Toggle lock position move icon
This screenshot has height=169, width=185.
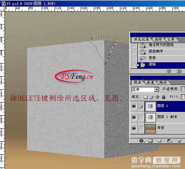tap(157, 97)
